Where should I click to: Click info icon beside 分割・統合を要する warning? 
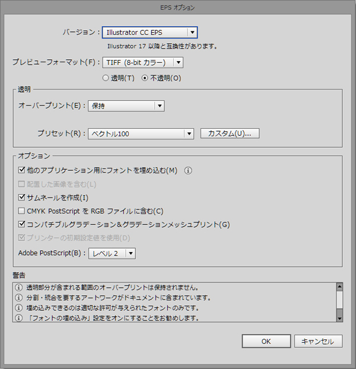[x=18, y=297]
